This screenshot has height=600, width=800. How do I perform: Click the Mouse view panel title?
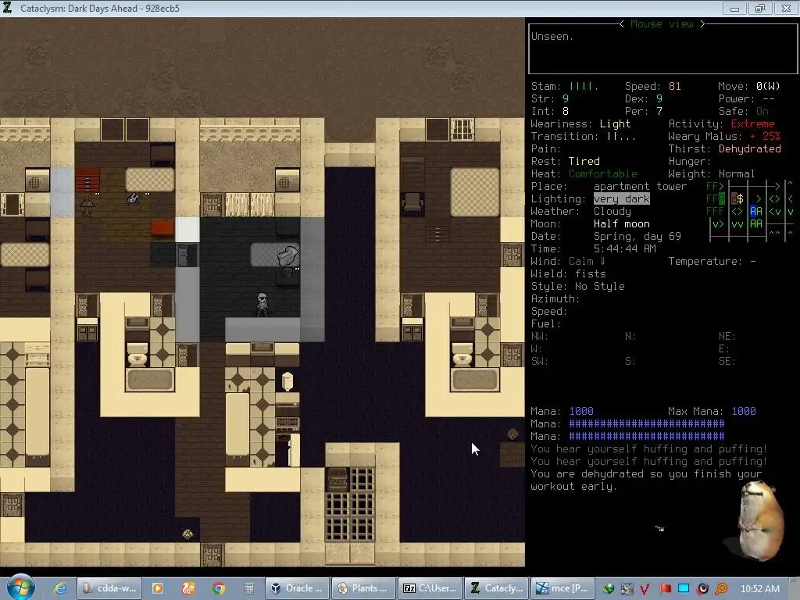(x=662, y=24)
